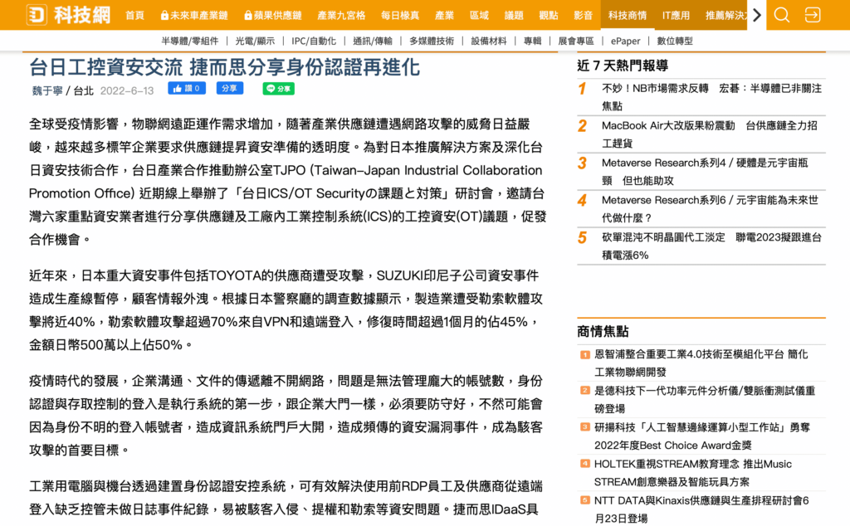Viewport: 850px width, 526px height.
Task: Go to the 首頁 home menu
Action: (x=134, y=15)
